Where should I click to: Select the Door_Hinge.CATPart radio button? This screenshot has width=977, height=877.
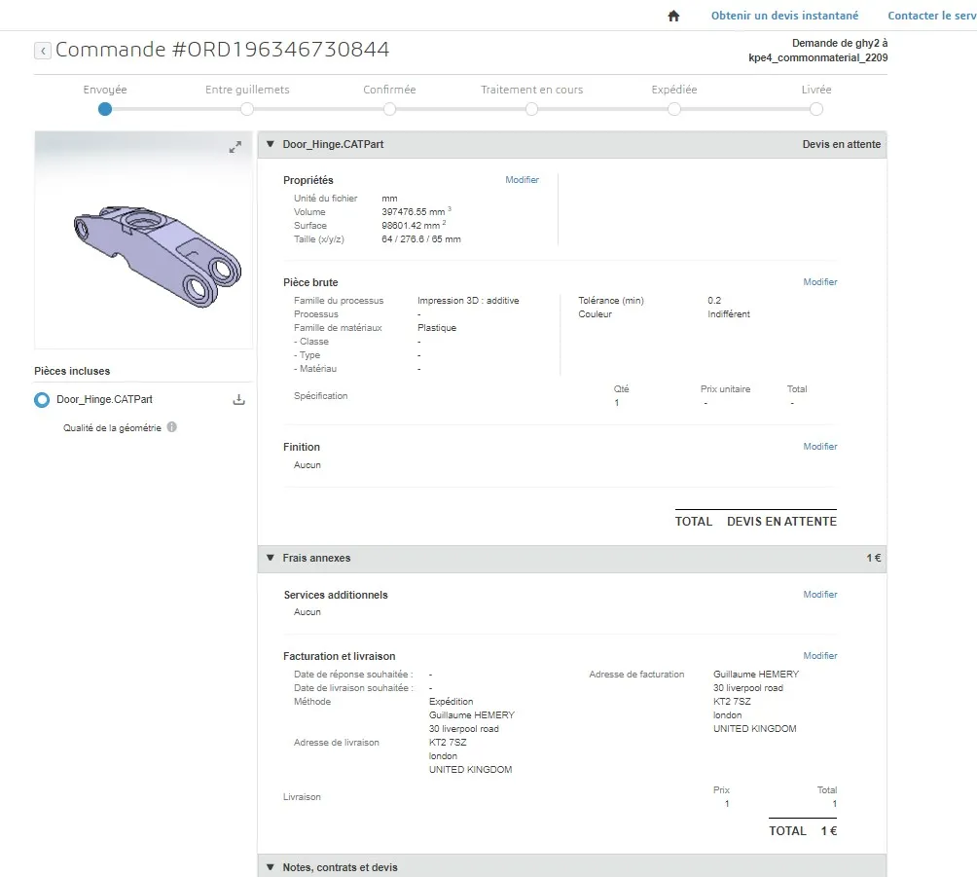pyautogui.click(x=42, y=400)
